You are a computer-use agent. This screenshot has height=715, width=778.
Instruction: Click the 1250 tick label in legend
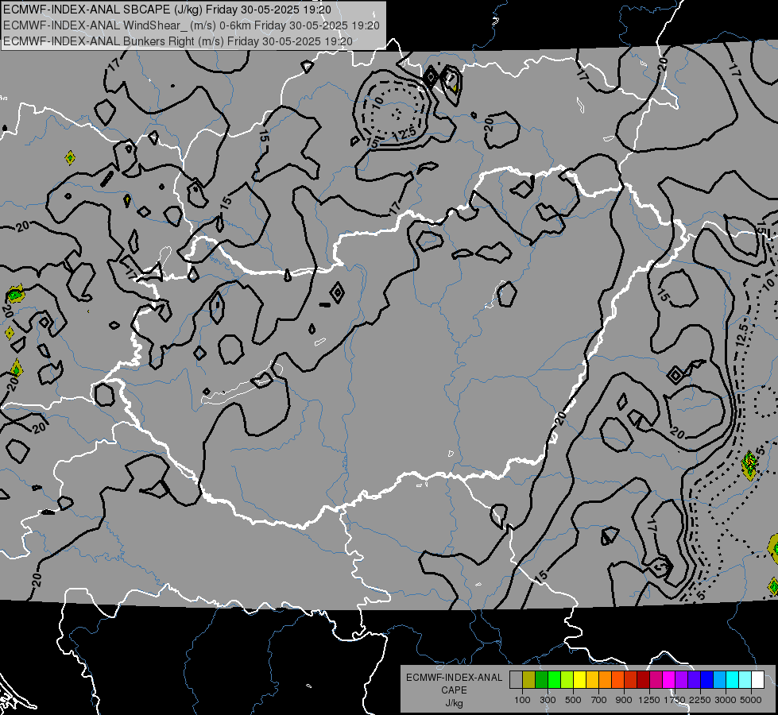pos(649,700)
